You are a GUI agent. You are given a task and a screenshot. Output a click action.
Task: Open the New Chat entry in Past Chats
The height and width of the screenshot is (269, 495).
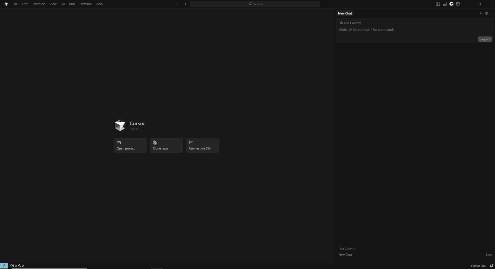tap(415, 255)
